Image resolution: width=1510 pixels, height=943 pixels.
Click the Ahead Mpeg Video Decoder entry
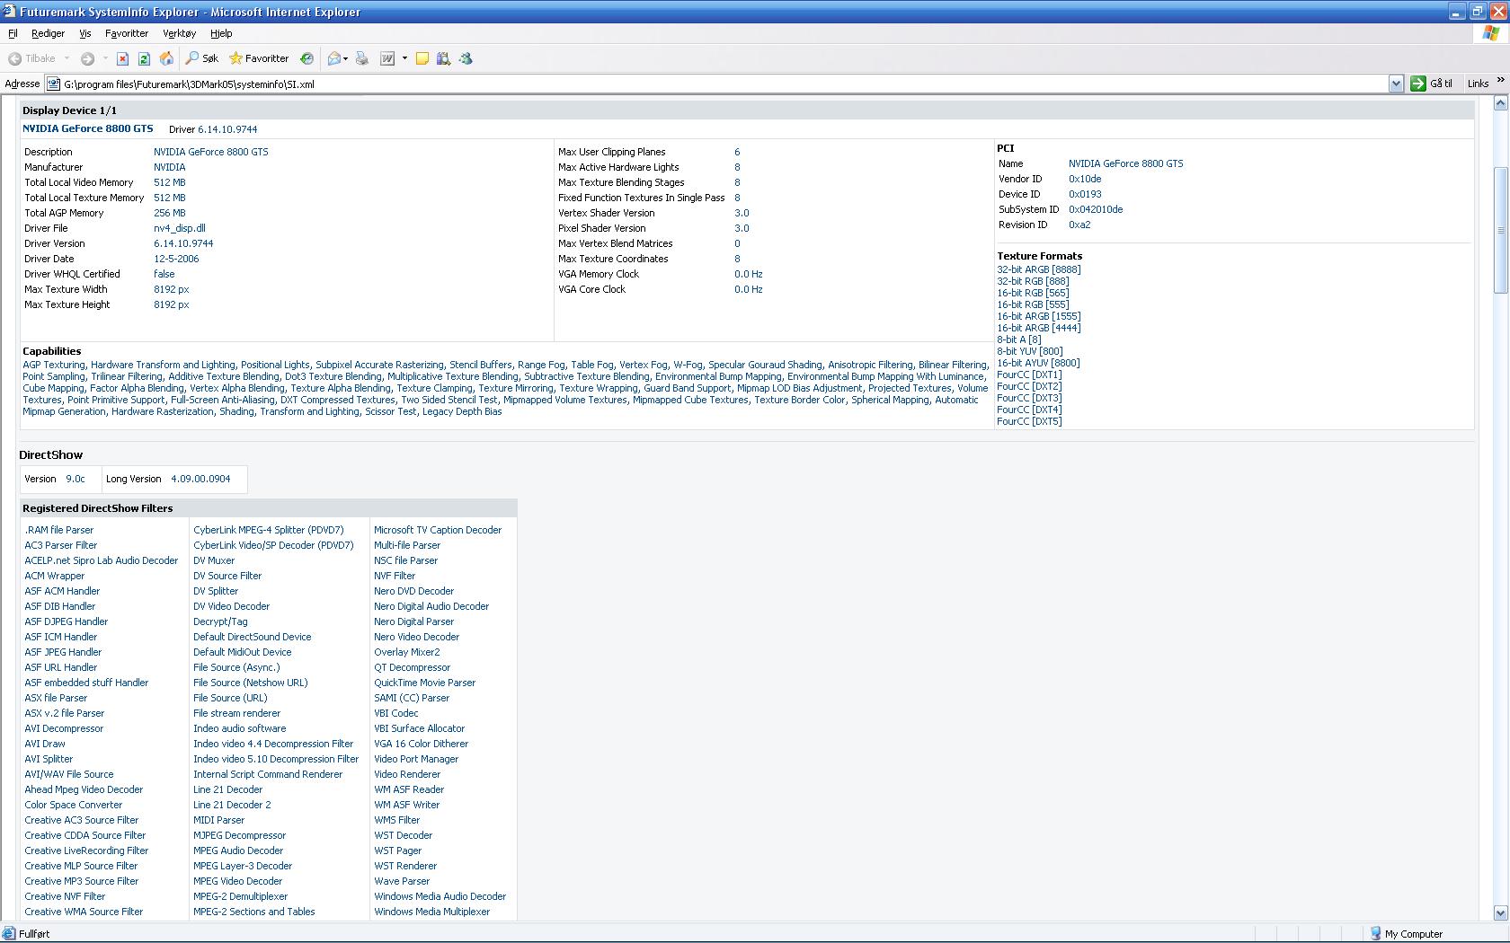click(x=84, y=789)
